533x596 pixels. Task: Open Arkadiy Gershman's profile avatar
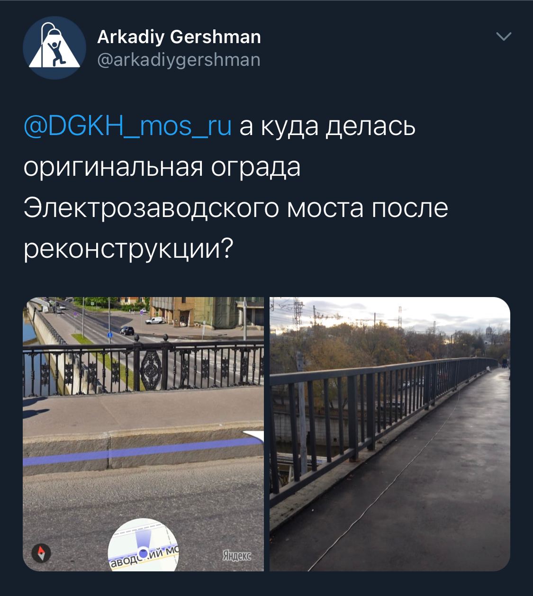tap(54, 48)
